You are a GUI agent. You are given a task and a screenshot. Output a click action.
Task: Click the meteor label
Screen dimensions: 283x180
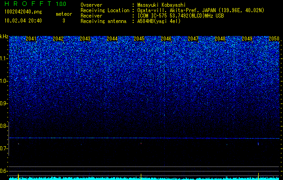(64, 14)
